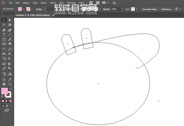Select the Blend tool
This screenshot has width=184, height=126.
10,68
